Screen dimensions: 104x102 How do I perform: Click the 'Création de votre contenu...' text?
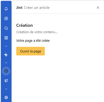tap(37, 32)
